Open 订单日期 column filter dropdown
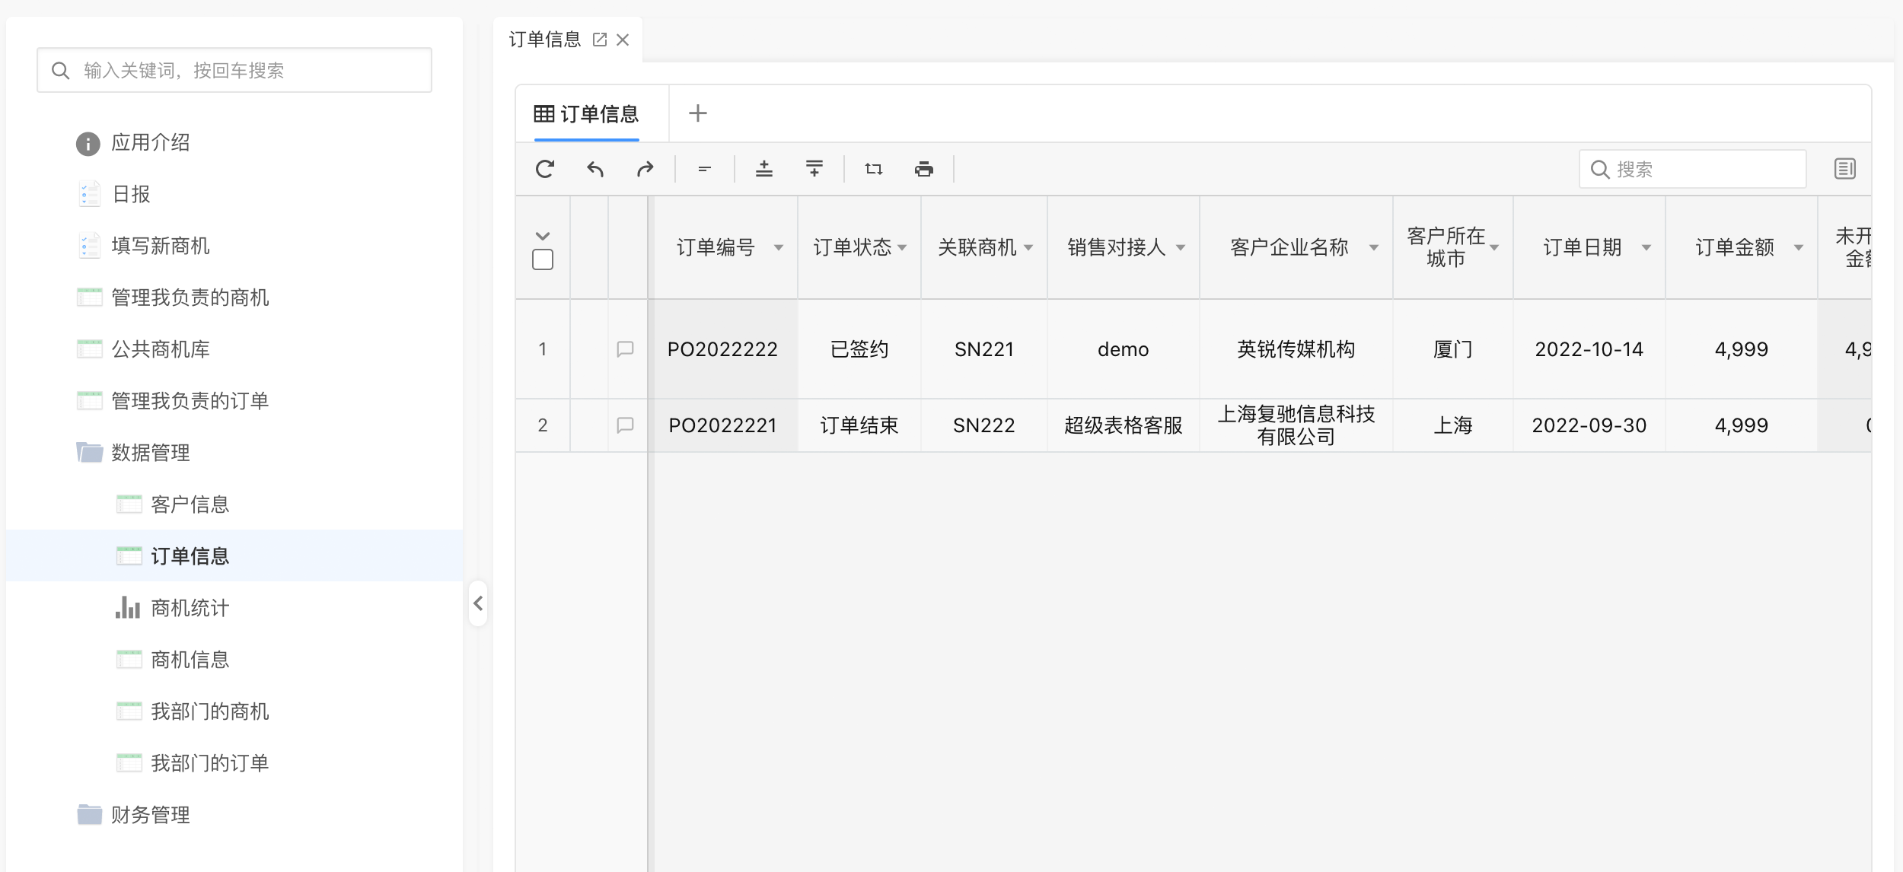1903x872 pixels. click(x=1646, y=248)
